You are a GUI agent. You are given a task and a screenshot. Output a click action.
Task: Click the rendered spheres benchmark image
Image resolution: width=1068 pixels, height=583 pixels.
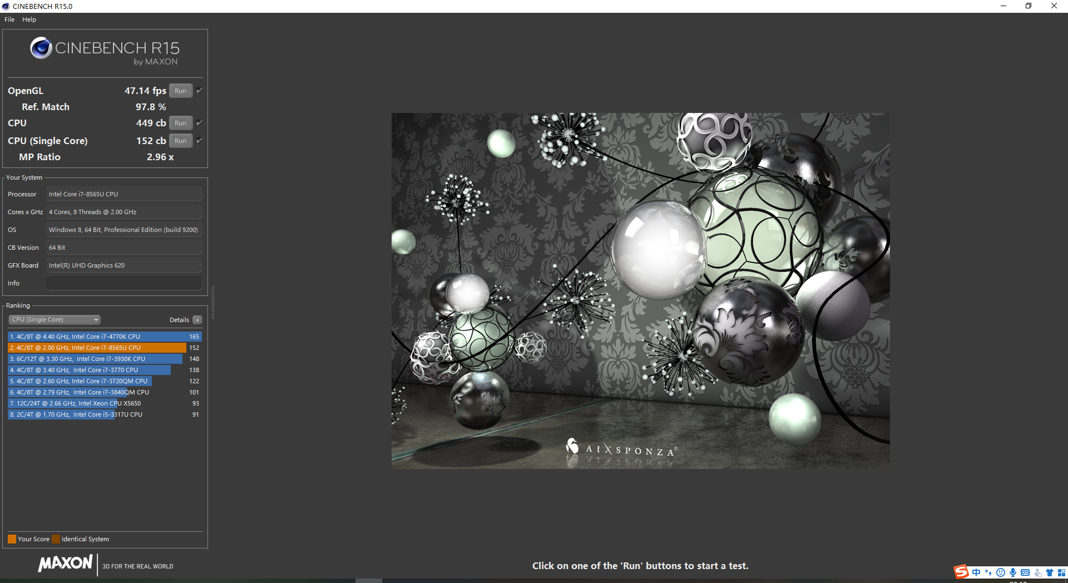640,290
